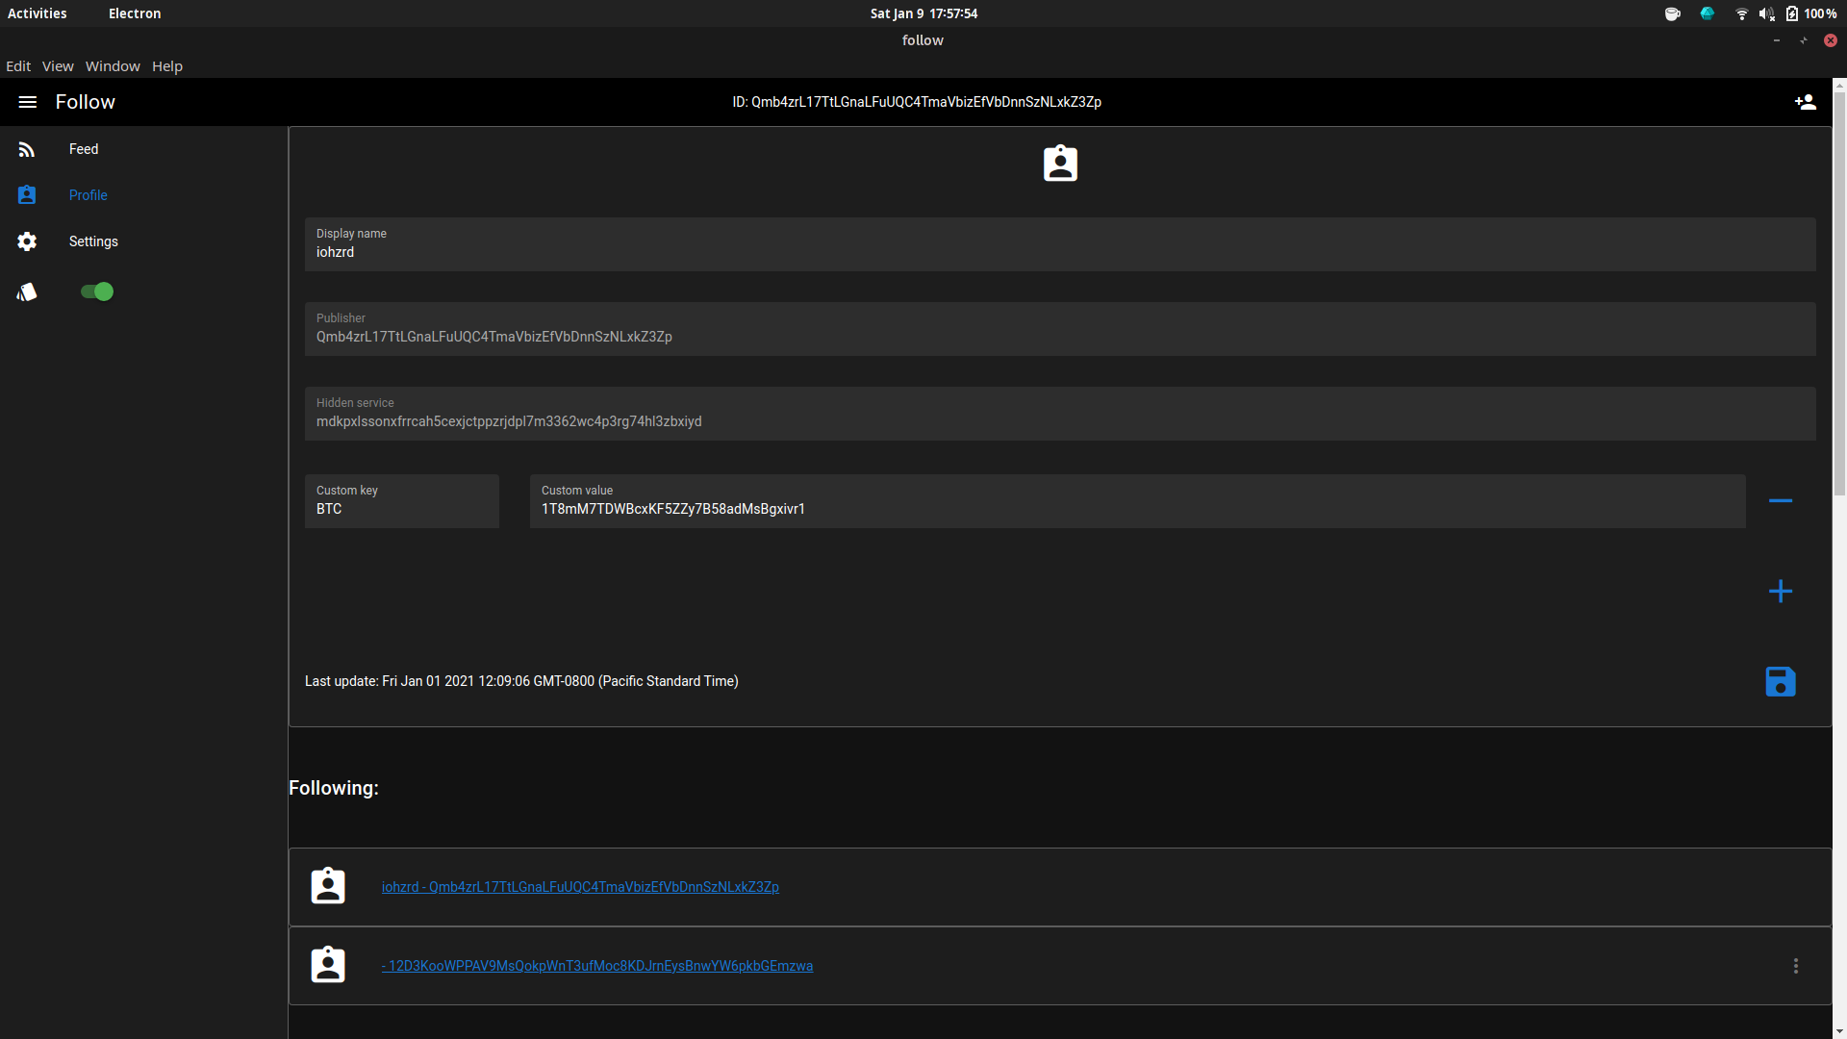Open the hamburger navigation menu
Viewport: 1847px width, 1039px height.
point(27,102)
